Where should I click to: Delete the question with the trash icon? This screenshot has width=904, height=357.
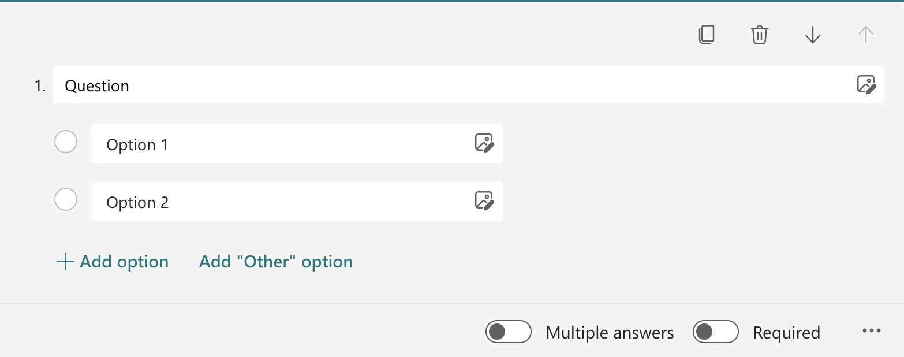point(759,35)
